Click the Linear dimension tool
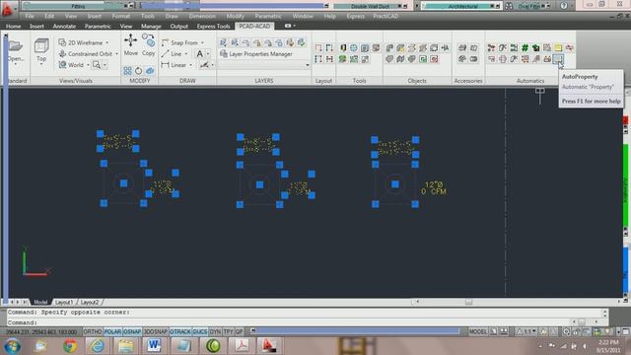This screenshot has height=355, width=631. click(x=174, y=65)
